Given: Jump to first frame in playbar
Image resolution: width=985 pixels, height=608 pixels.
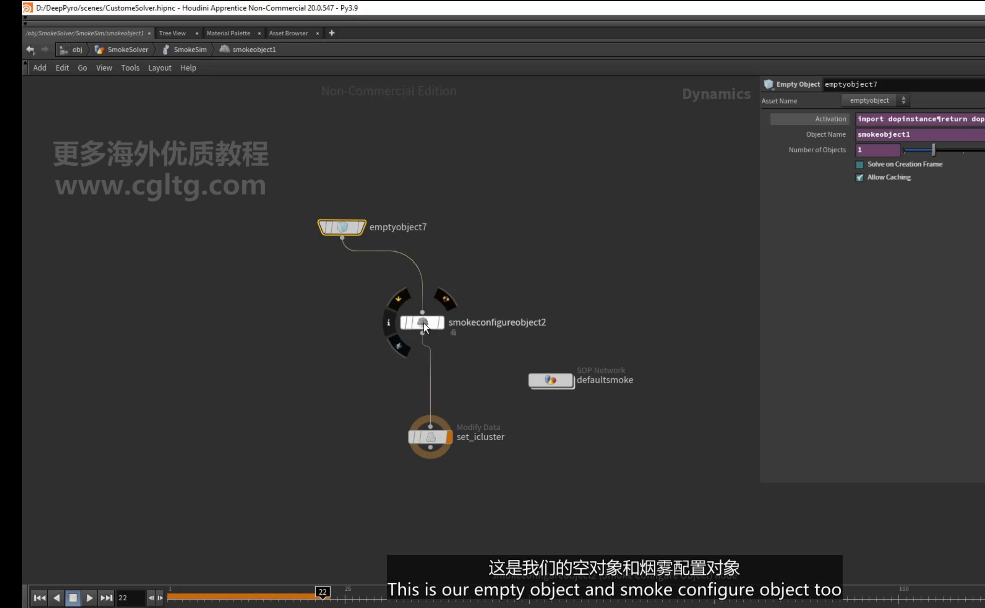Looking at the screenshot, I should pos(40,598).
